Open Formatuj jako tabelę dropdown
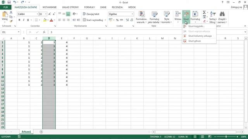The height and width of the screenshot is (139, 248). tap(154, 17)
